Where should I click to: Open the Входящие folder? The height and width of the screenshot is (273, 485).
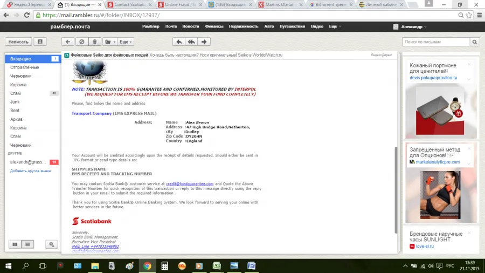click(33, 59)
